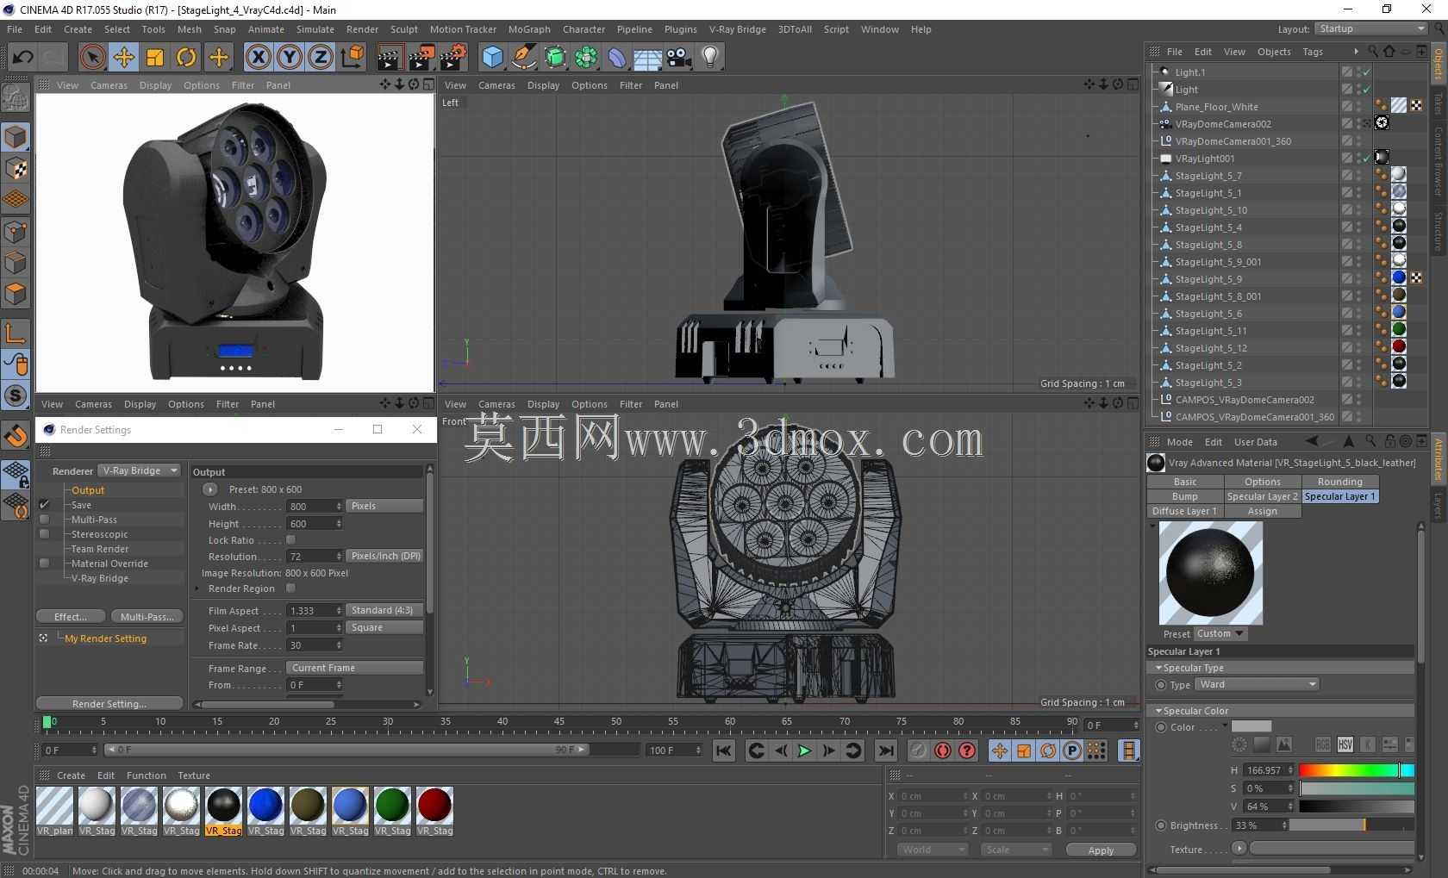Screen dimensions: 1448x878
Task: Click the record active objects button
Action: 919,750
